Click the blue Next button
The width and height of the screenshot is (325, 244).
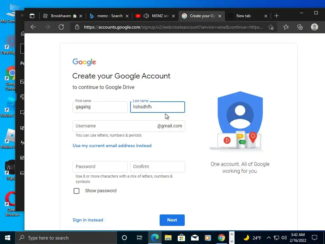click(172, 220)
